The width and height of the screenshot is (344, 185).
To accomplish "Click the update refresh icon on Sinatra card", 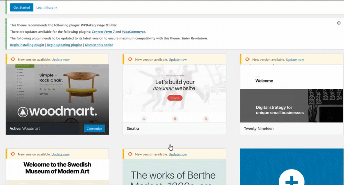I will pos(130,59).
